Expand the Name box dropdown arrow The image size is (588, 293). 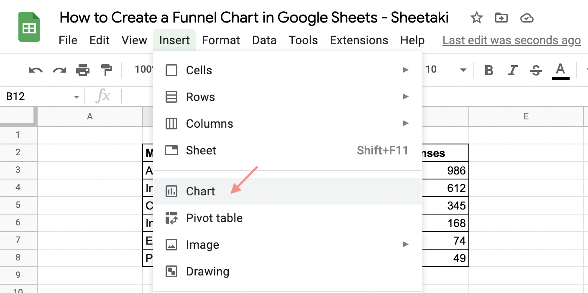76,97
